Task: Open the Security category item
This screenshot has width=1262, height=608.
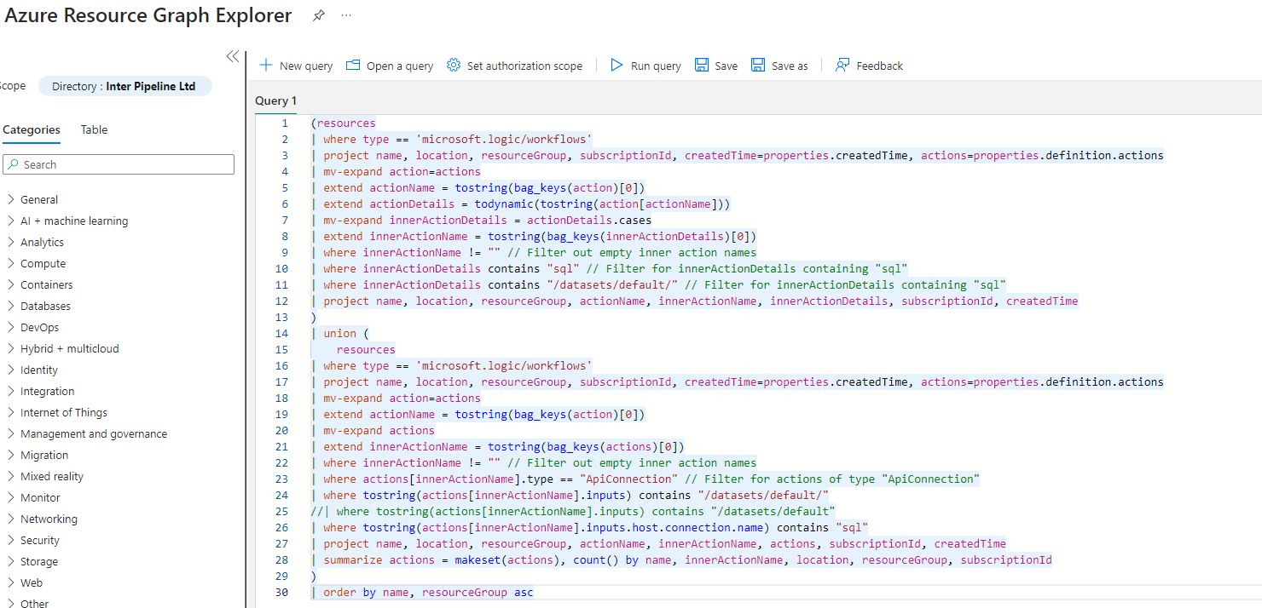Action: tap(40, 540)
